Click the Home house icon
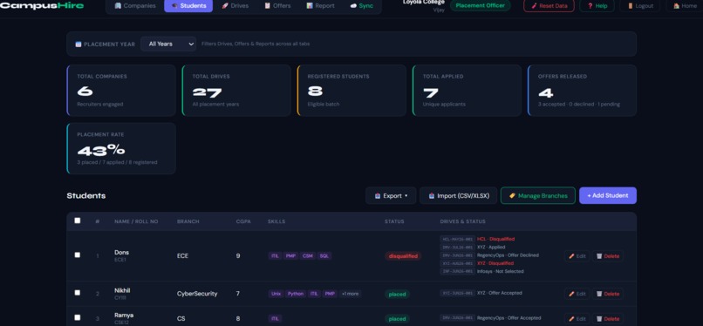703x326 pixels. point(676,6)
